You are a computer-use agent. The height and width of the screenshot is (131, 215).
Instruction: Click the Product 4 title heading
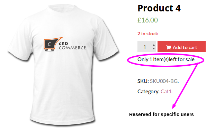(159, 8)
